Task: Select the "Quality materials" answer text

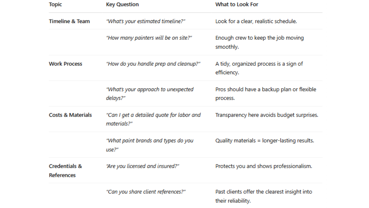Action: [265, 141]
